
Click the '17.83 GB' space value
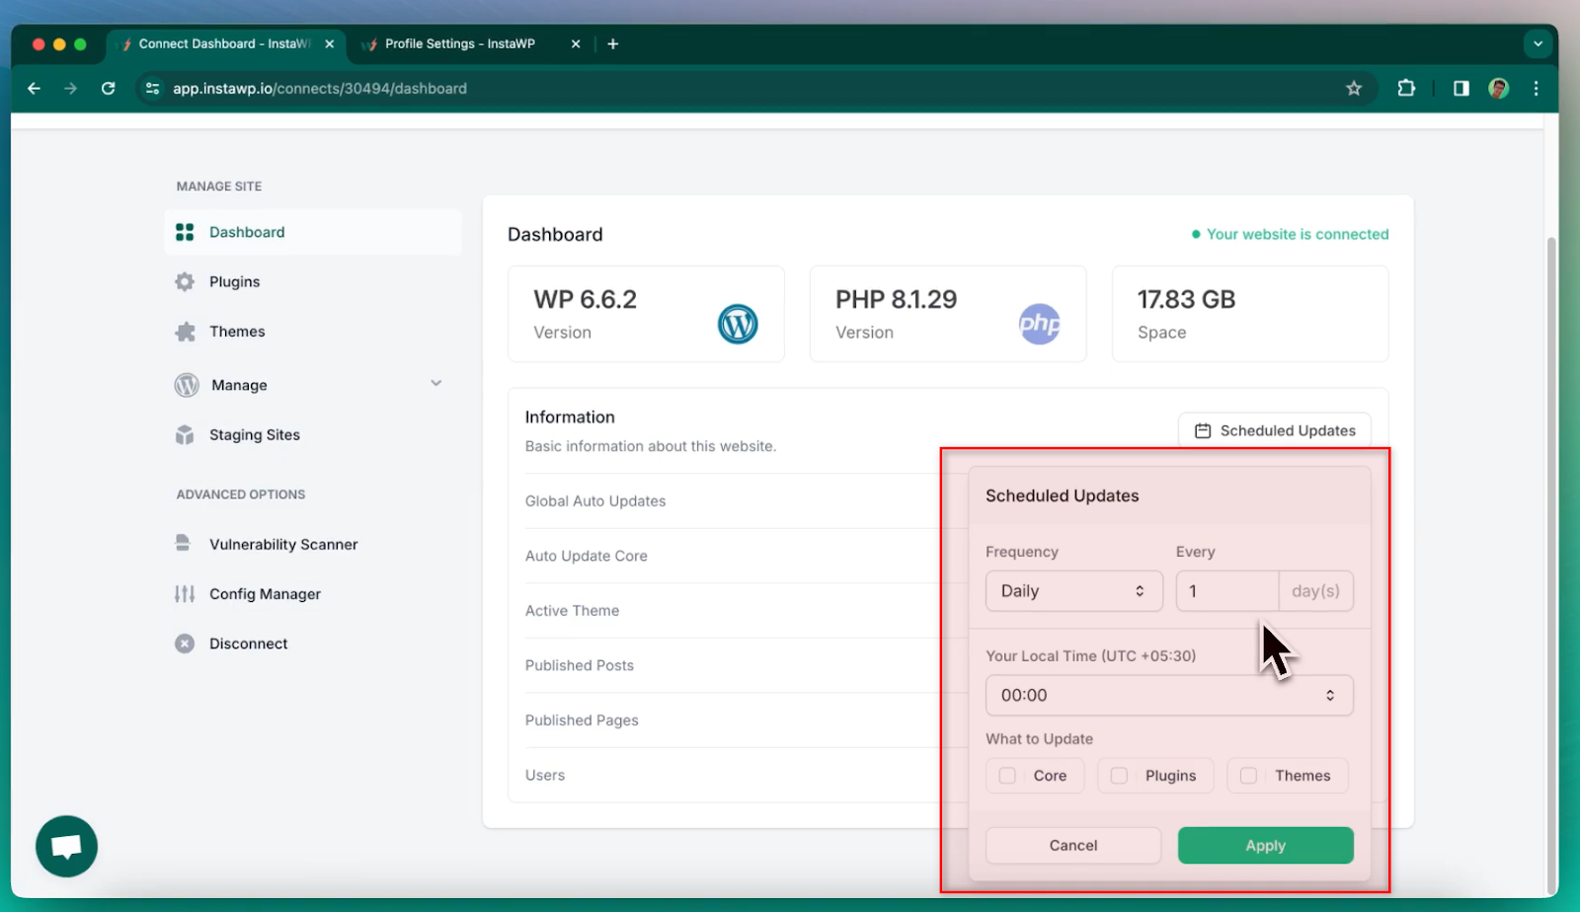(1186, 300)
